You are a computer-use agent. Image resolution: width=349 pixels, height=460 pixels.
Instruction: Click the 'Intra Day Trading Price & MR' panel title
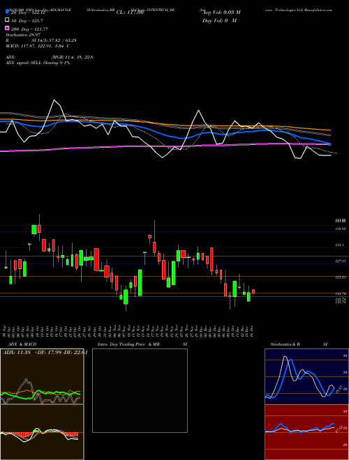coord(128,344)
